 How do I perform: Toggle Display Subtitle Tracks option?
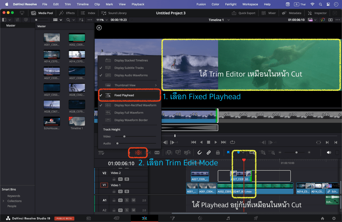129,68
